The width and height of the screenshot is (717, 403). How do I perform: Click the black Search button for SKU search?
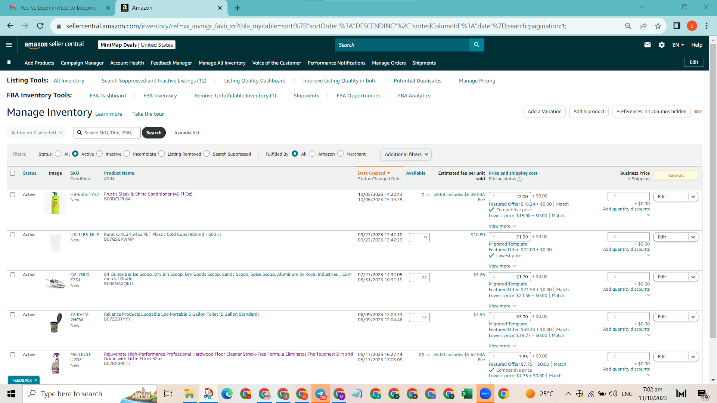(154, 132)
